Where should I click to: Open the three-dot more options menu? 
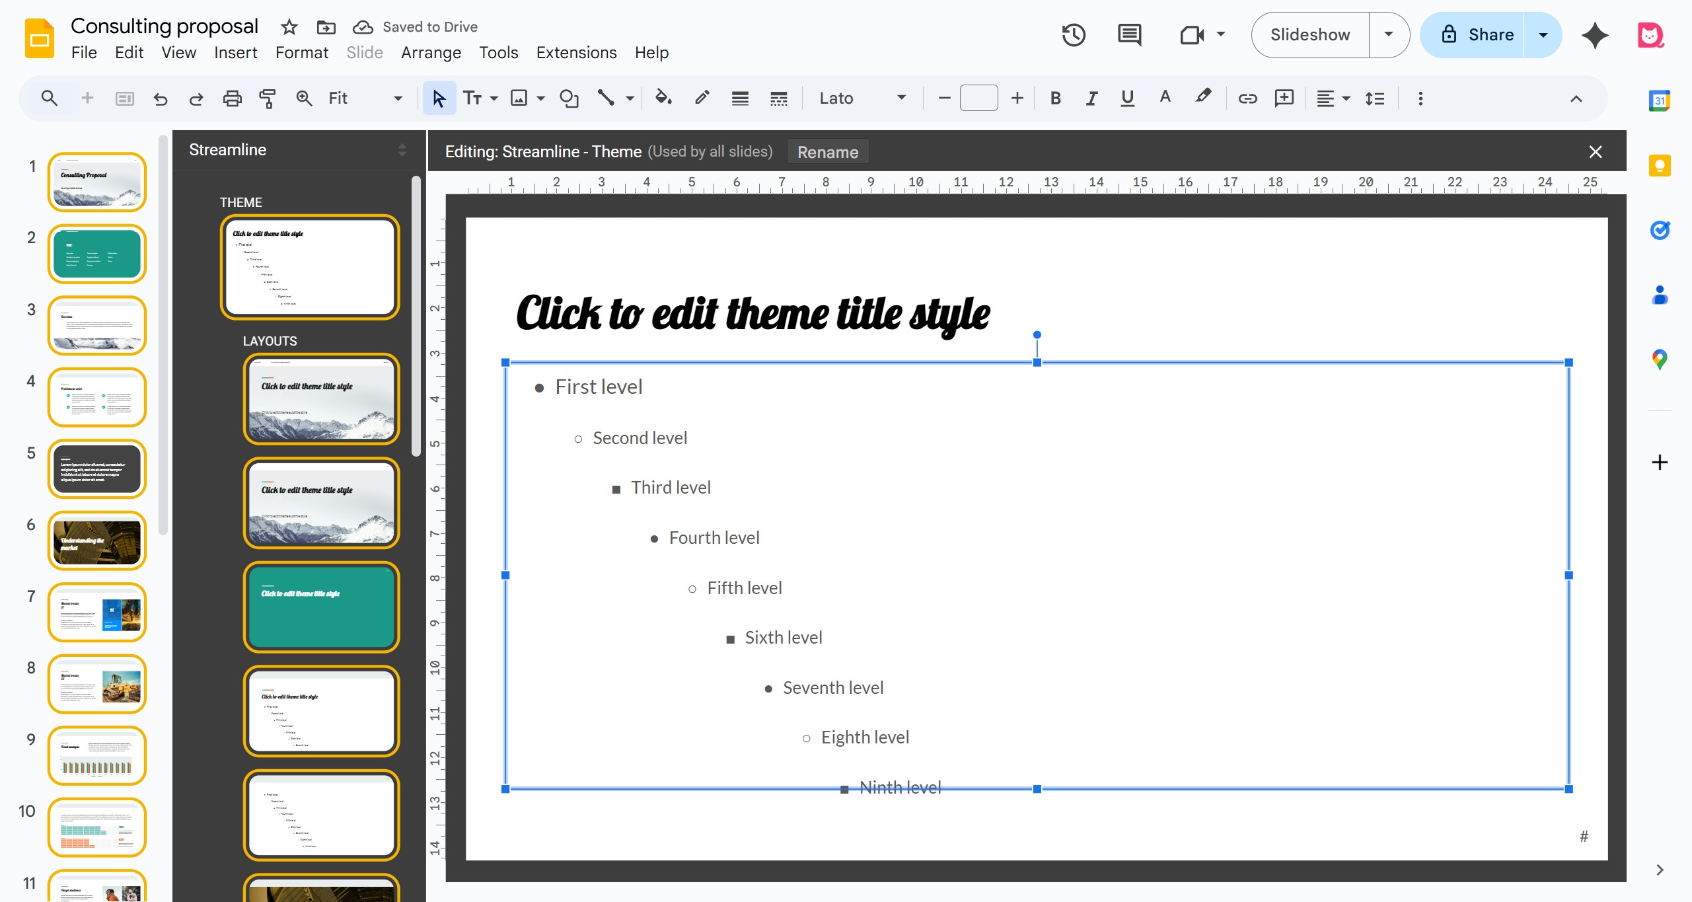pos(1420,98)
